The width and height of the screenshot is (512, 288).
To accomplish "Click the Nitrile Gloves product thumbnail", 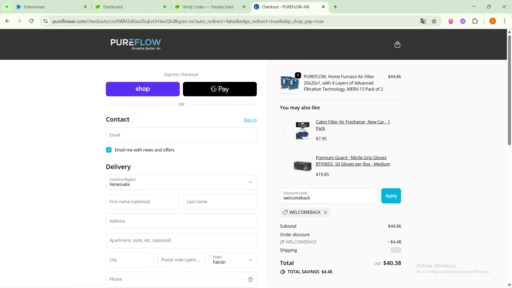I will tap(303, 167).
